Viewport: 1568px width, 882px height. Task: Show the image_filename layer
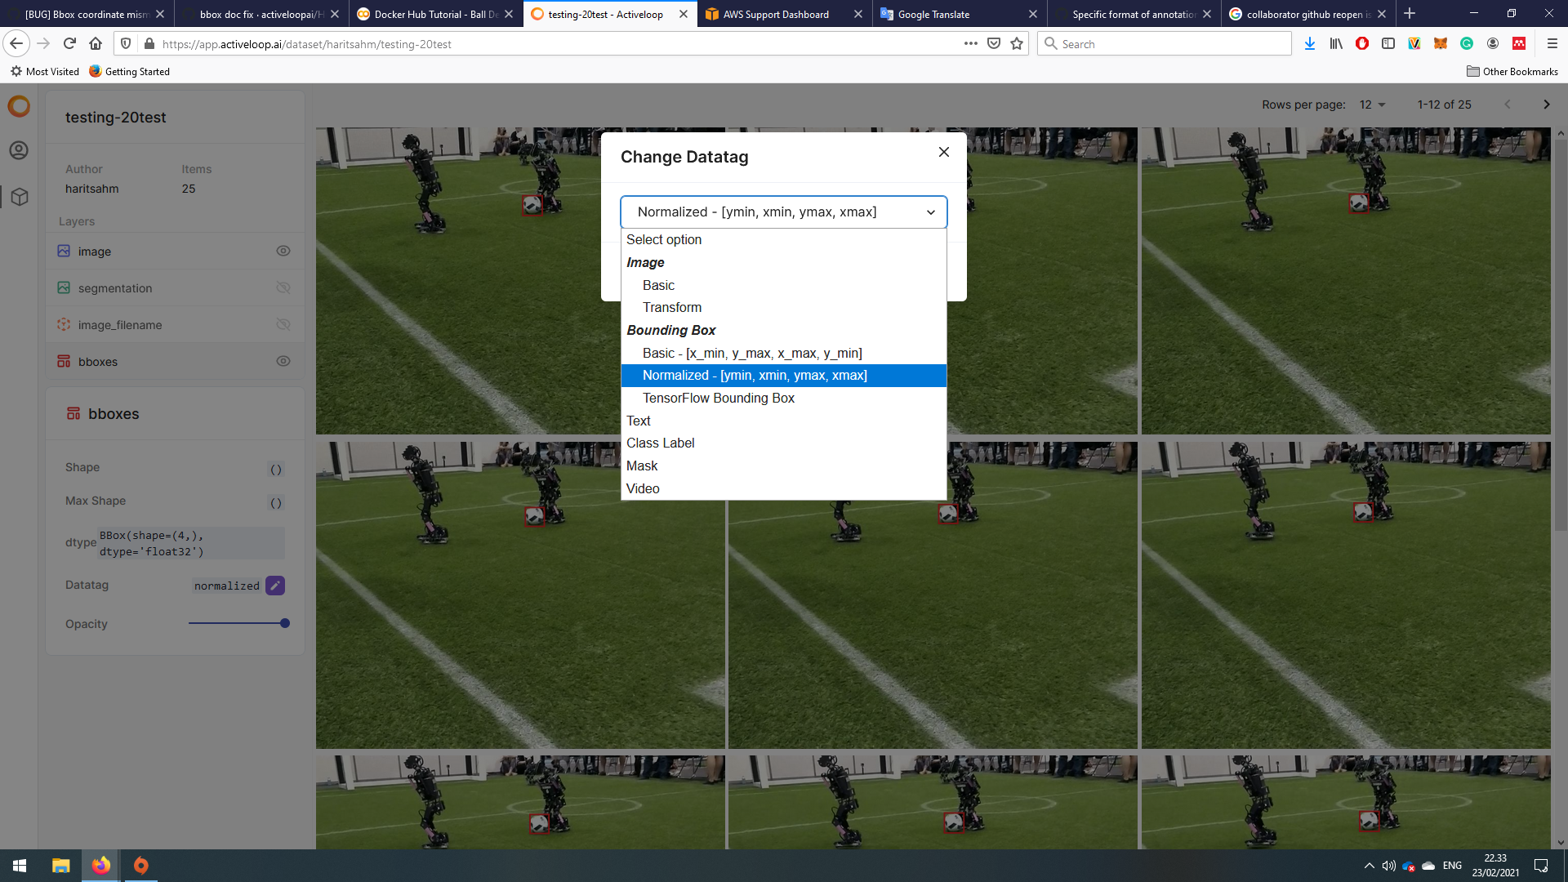(x=283, y=324)
